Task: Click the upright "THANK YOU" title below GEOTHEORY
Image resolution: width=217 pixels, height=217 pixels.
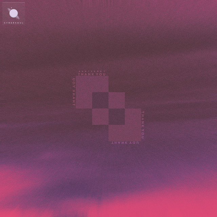Action: [x=92, y=74]
